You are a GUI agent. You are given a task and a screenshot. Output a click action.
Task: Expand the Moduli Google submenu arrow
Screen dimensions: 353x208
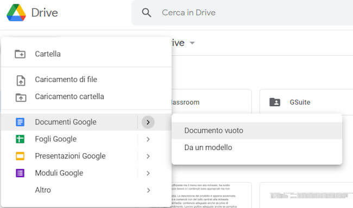coord(148,173)
